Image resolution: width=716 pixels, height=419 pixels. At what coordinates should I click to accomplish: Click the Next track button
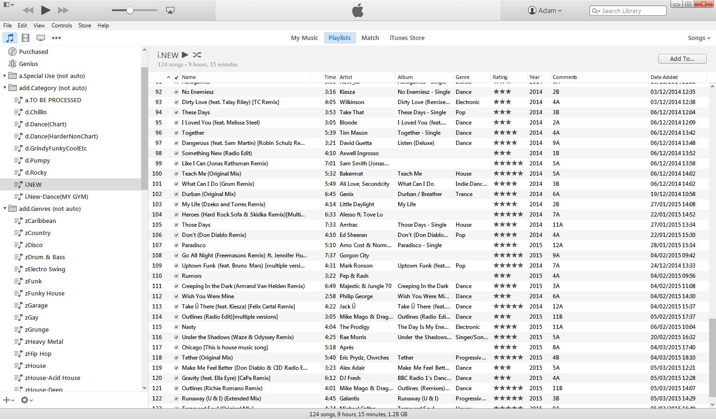click(x=63, y=10)
